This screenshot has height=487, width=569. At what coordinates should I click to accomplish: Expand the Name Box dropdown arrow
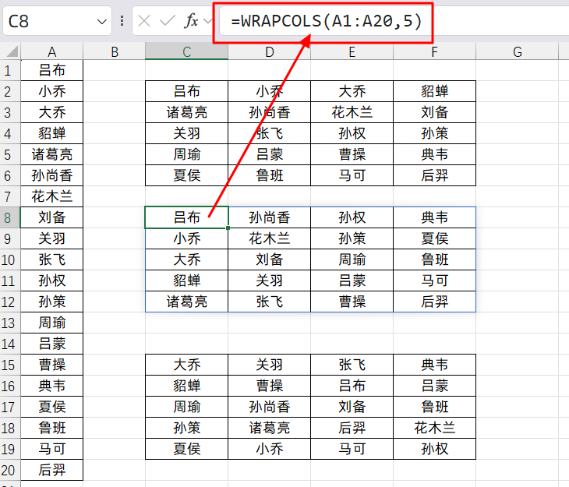(102, 22)
